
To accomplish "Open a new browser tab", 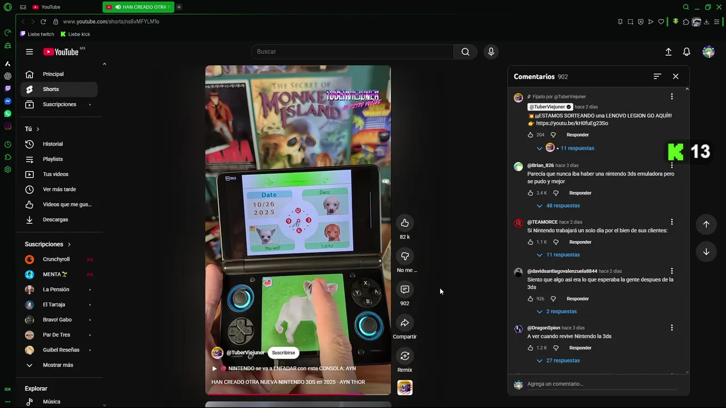I will 179,7.
